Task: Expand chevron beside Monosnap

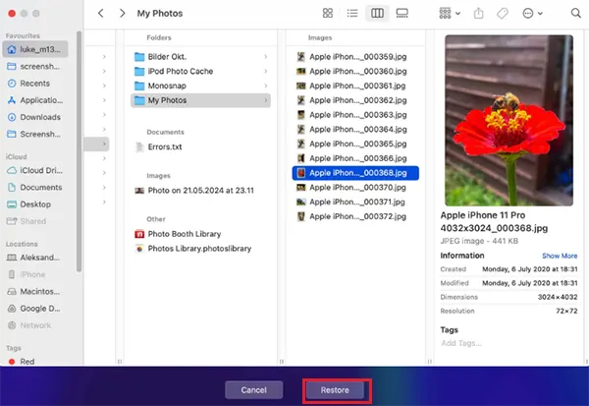Action: (x=266, y=86)
